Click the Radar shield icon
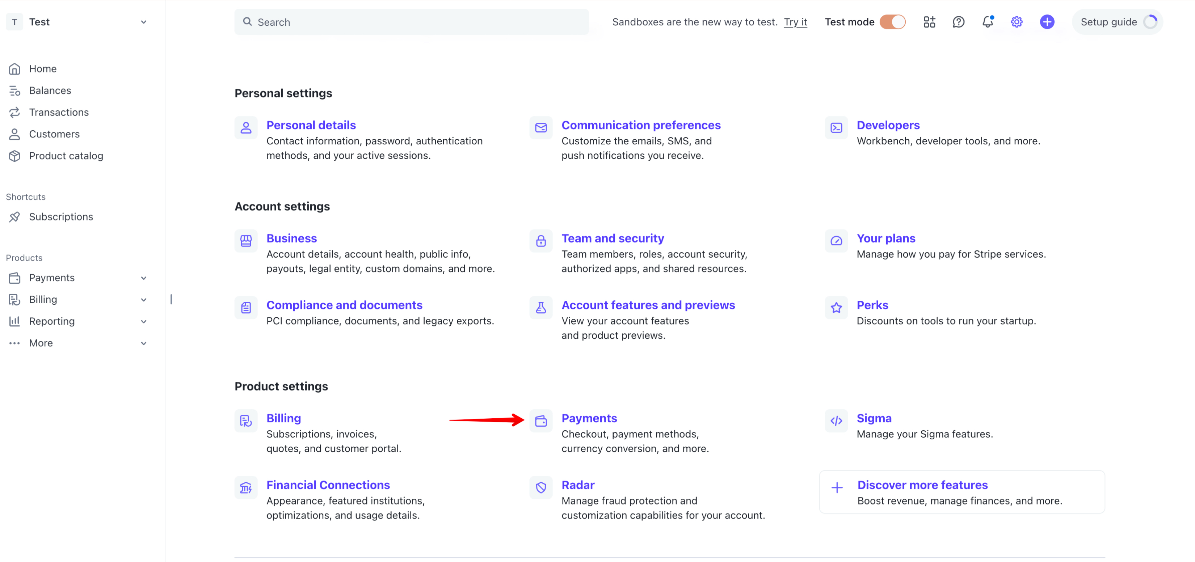The image size is (1195, 562). pos(541,487)
